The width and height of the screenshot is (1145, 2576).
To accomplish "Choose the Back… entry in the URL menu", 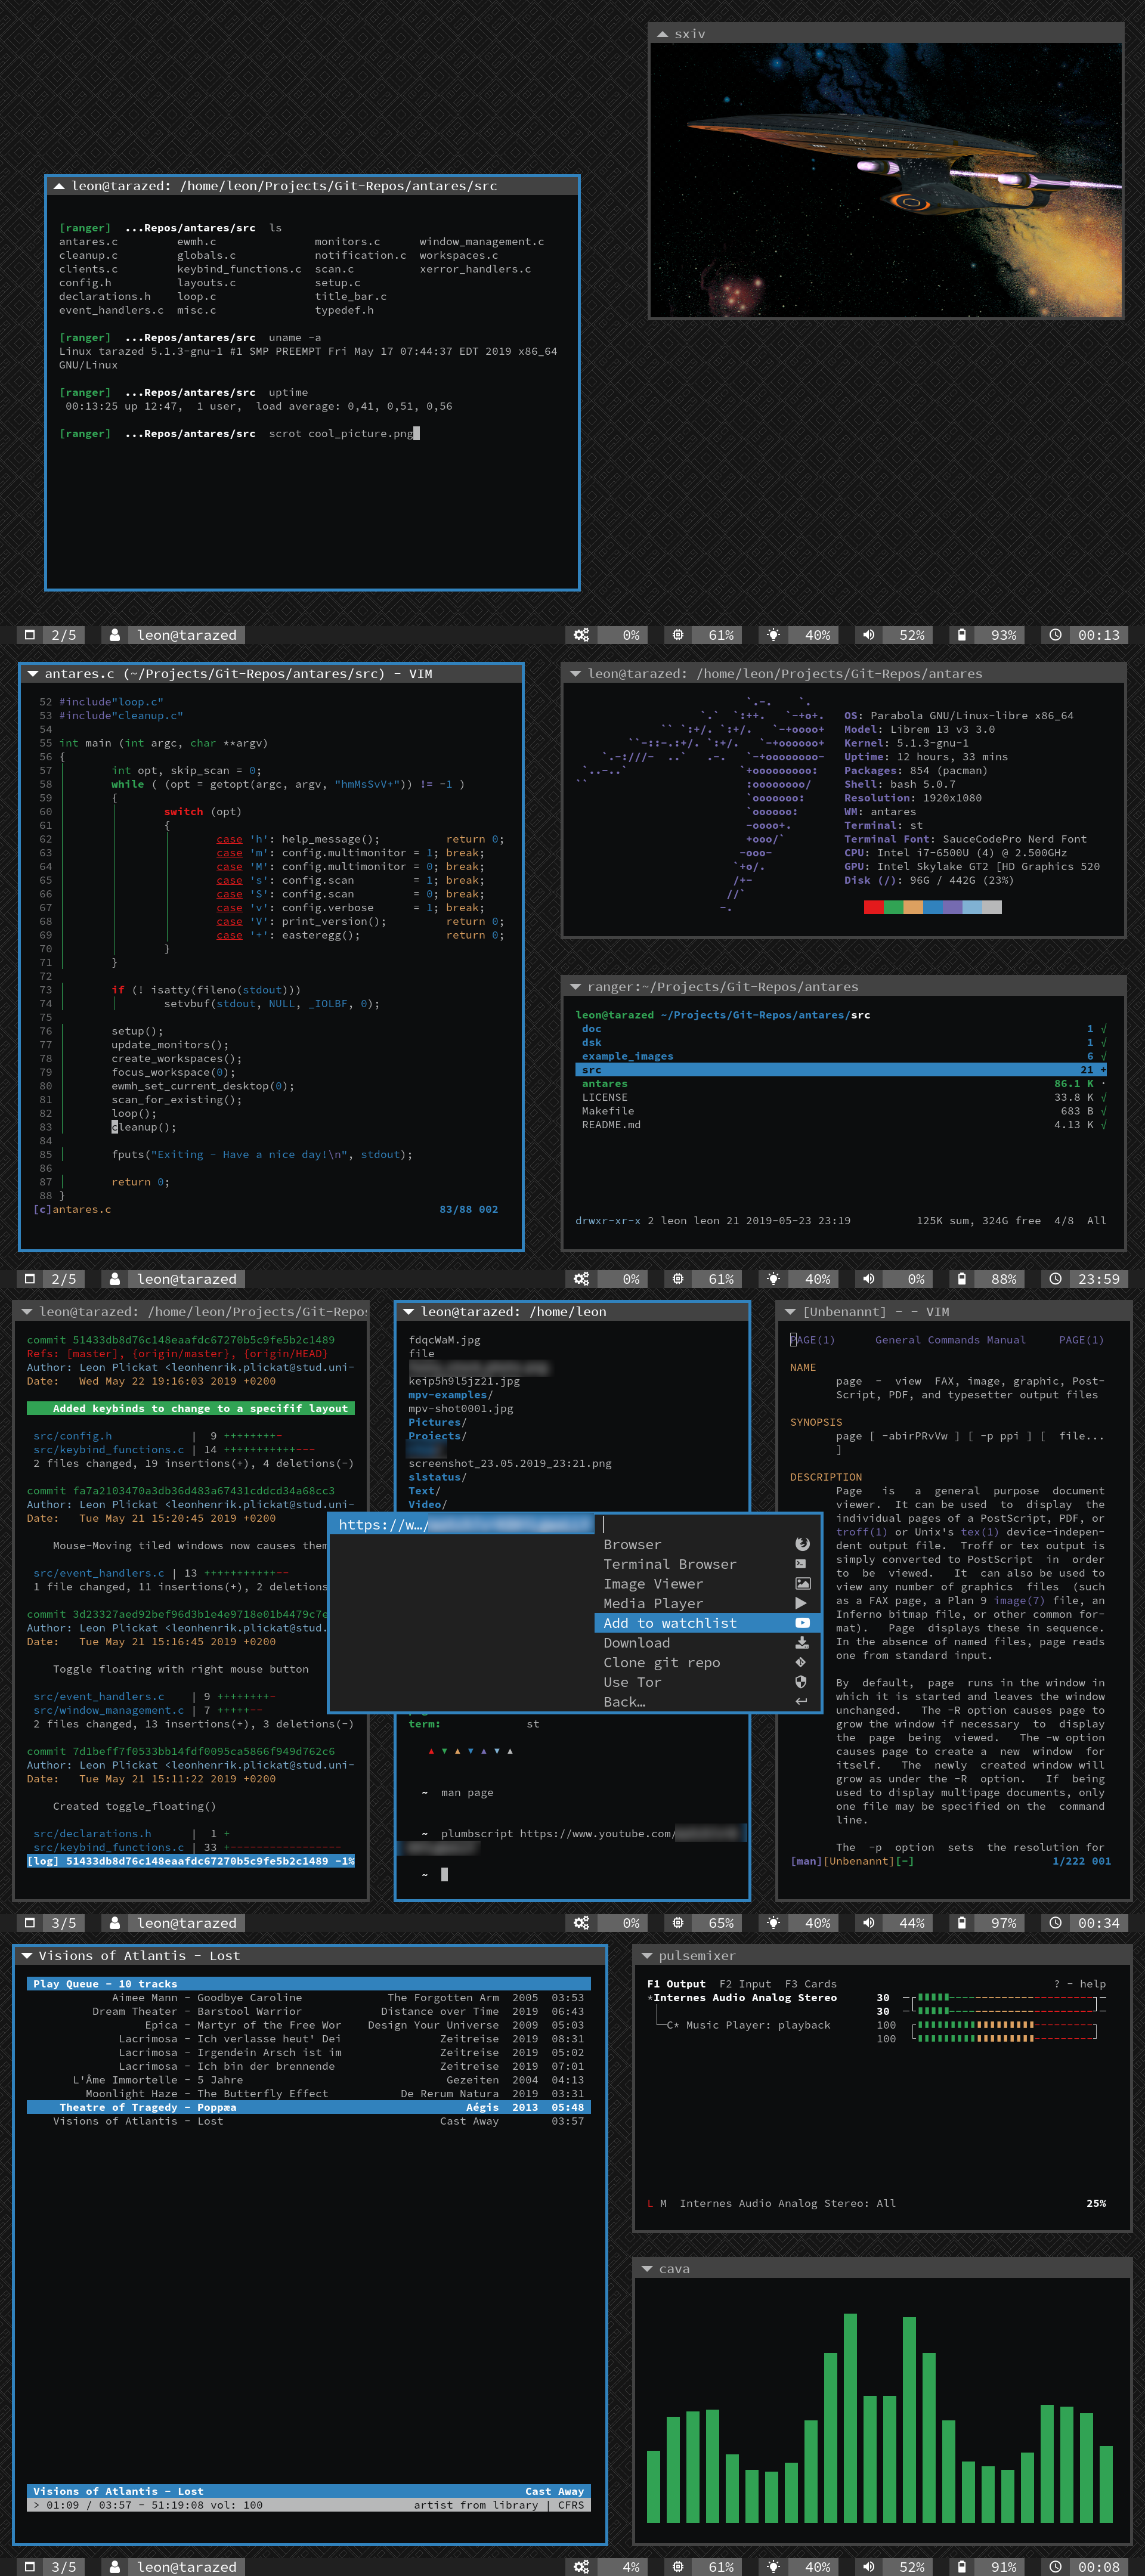I will point(624,1702).
